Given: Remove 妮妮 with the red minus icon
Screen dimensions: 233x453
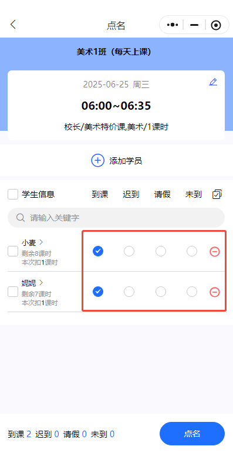Looking at the screenshot, I should pyautogui.click(x=214, y=292).
